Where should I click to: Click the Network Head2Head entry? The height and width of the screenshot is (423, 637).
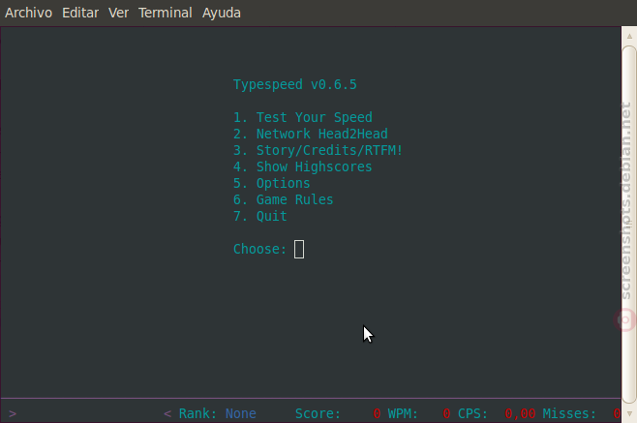pyautogui.click(x=311, y=134)
